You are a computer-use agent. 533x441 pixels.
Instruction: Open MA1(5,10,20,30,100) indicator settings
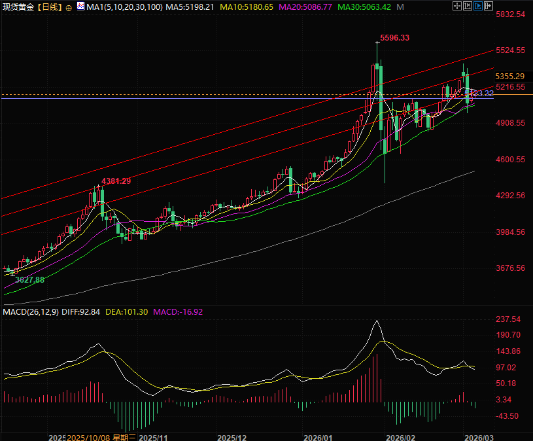(x=125, y=7)
